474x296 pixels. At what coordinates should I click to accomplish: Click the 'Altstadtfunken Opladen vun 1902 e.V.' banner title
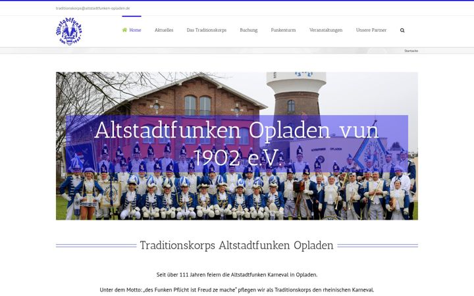click(237, 144)
